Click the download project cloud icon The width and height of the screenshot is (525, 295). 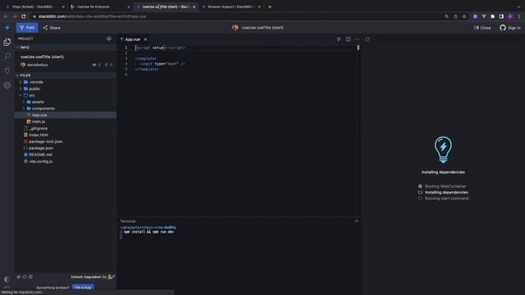coord(109,39)
